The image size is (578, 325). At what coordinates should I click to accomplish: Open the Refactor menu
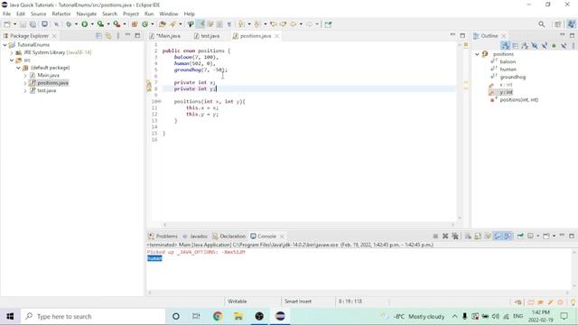point(61,14)
